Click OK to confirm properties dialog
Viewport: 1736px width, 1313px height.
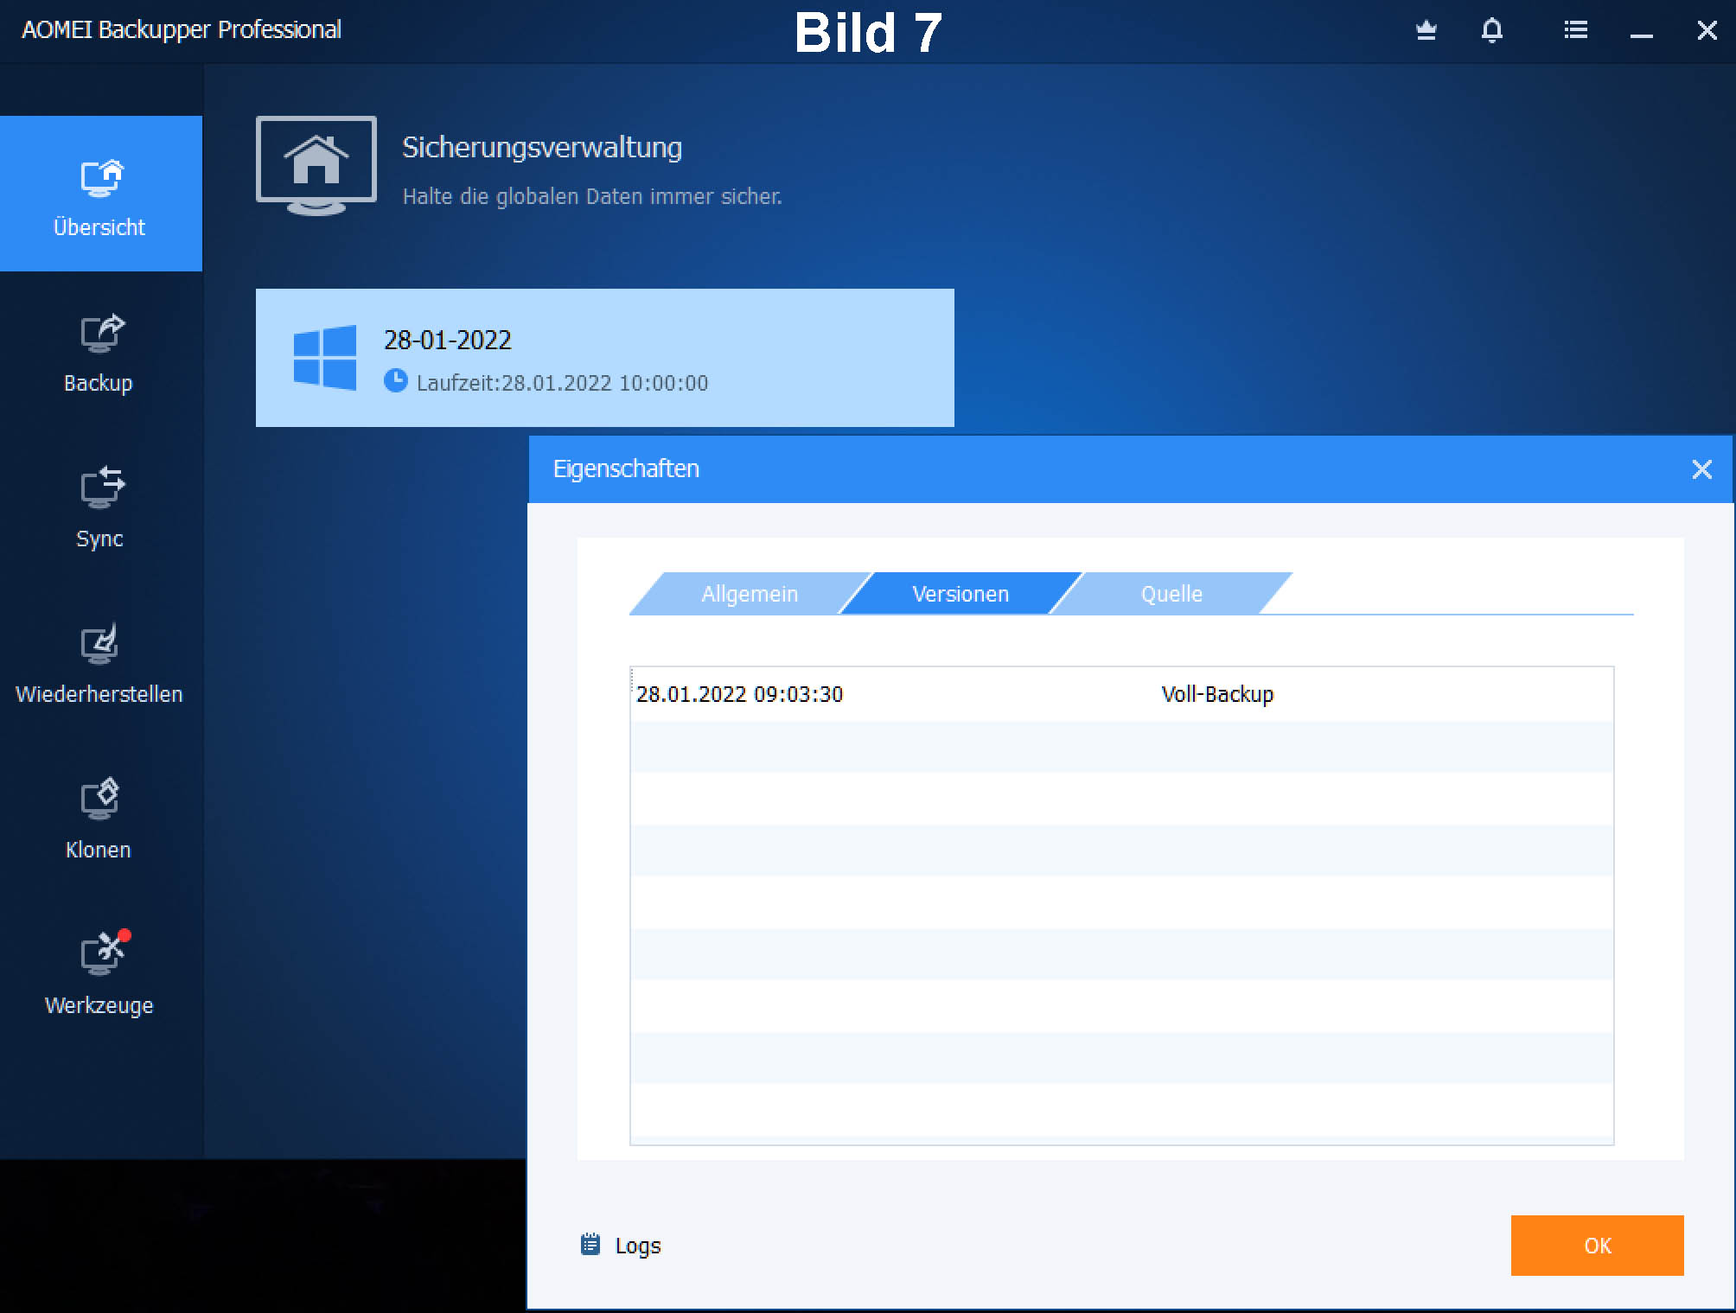pos(1594,1246)
